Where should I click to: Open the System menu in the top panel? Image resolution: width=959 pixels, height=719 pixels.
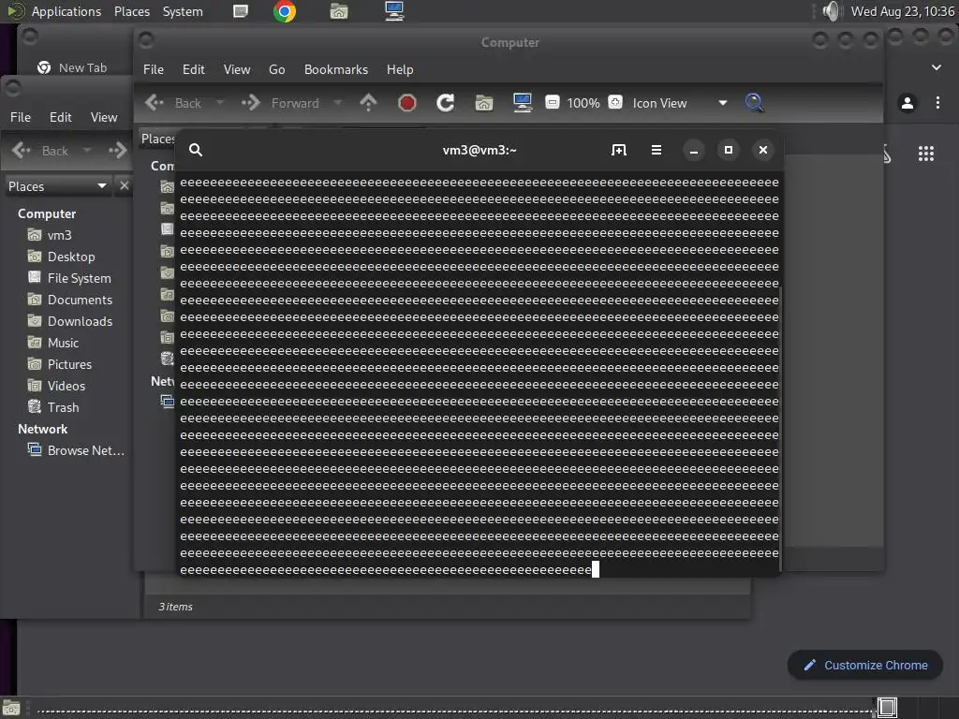click(x=183, y=11)
